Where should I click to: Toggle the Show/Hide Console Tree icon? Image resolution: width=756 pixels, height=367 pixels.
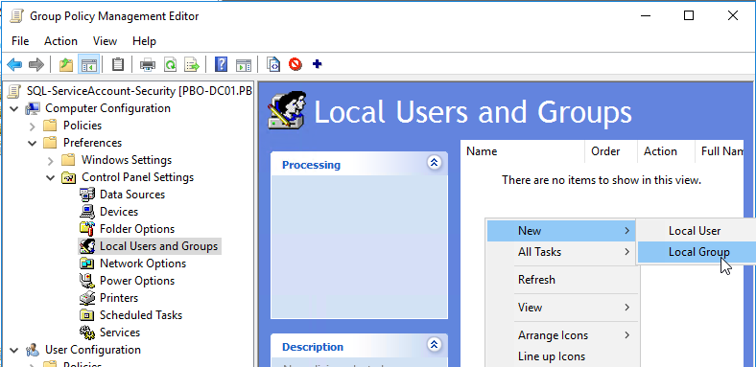pos(88,64)
